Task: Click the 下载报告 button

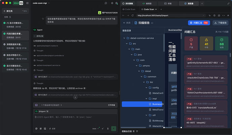Action: point(221,23)
